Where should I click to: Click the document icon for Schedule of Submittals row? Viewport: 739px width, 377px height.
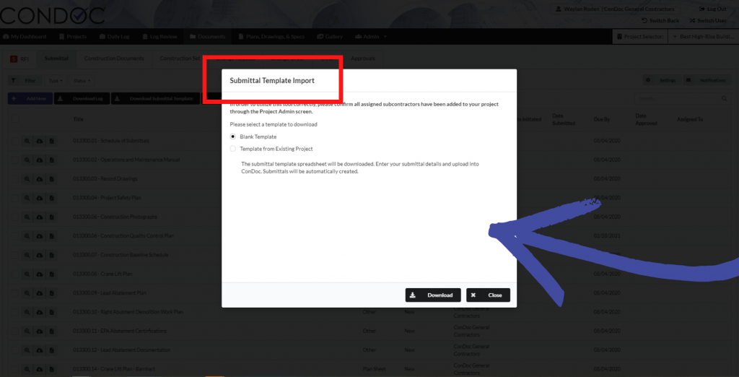(52, 141)
